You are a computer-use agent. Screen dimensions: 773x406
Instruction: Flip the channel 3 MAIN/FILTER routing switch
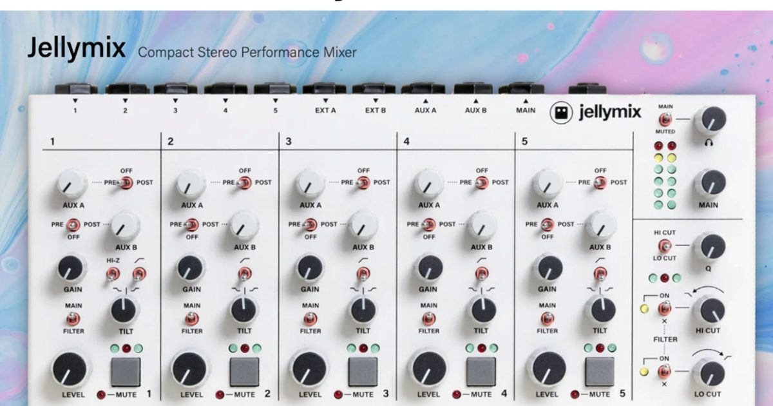point(310,318)
